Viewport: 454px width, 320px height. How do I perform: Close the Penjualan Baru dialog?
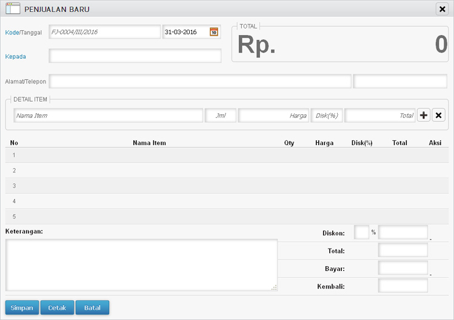(442, 9)
